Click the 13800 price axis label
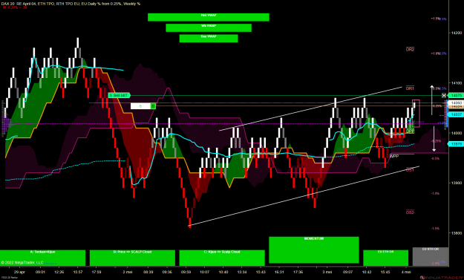Screen dimensions: 464x280 point(457,233)
